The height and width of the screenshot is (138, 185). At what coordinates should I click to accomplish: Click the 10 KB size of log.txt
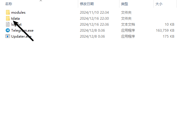pyautogui.click(x=170, y=25)
